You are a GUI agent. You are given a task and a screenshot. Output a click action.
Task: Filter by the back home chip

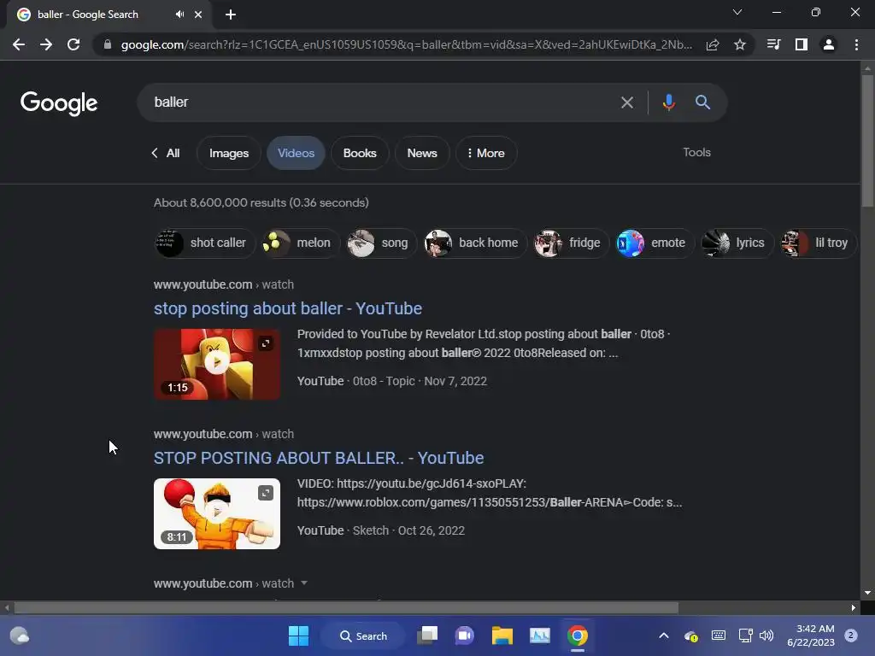(475, 243)
